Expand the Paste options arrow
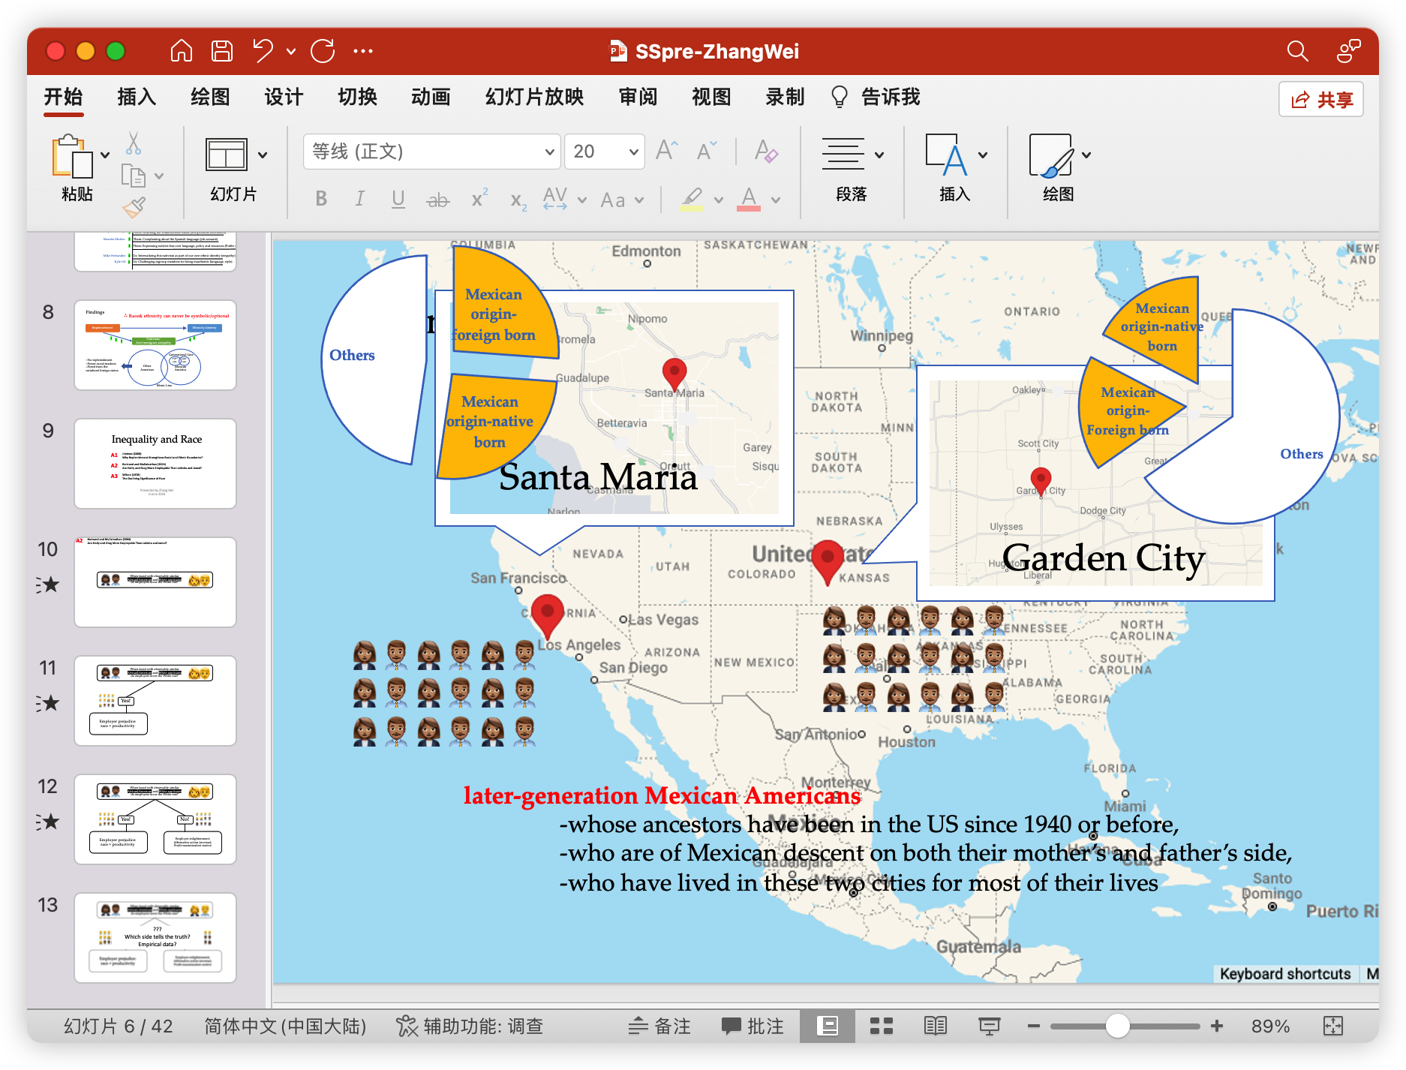This screenshot has height=1070, width=1406. [105, 155]
